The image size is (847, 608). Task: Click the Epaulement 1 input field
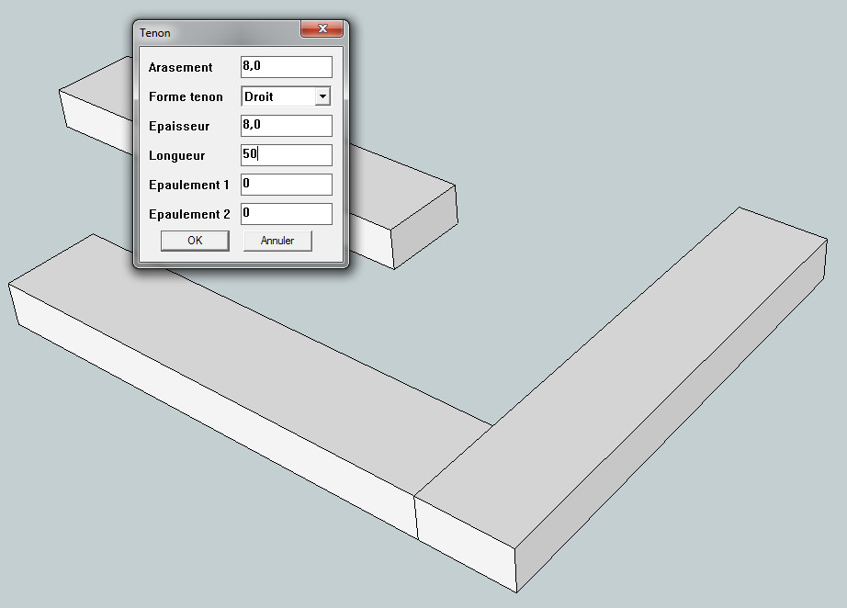pyautogui.click(x=287, y=184)
